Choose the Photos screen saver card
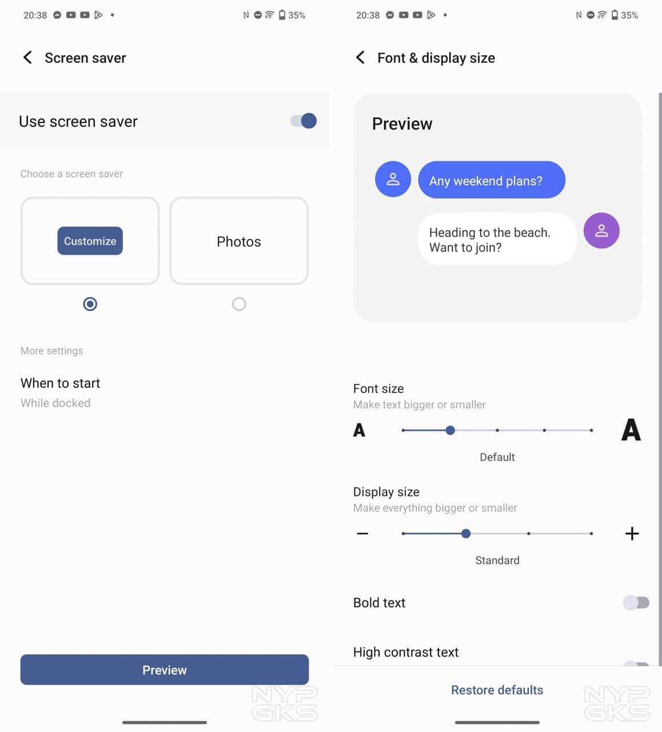 pos(239,241)
